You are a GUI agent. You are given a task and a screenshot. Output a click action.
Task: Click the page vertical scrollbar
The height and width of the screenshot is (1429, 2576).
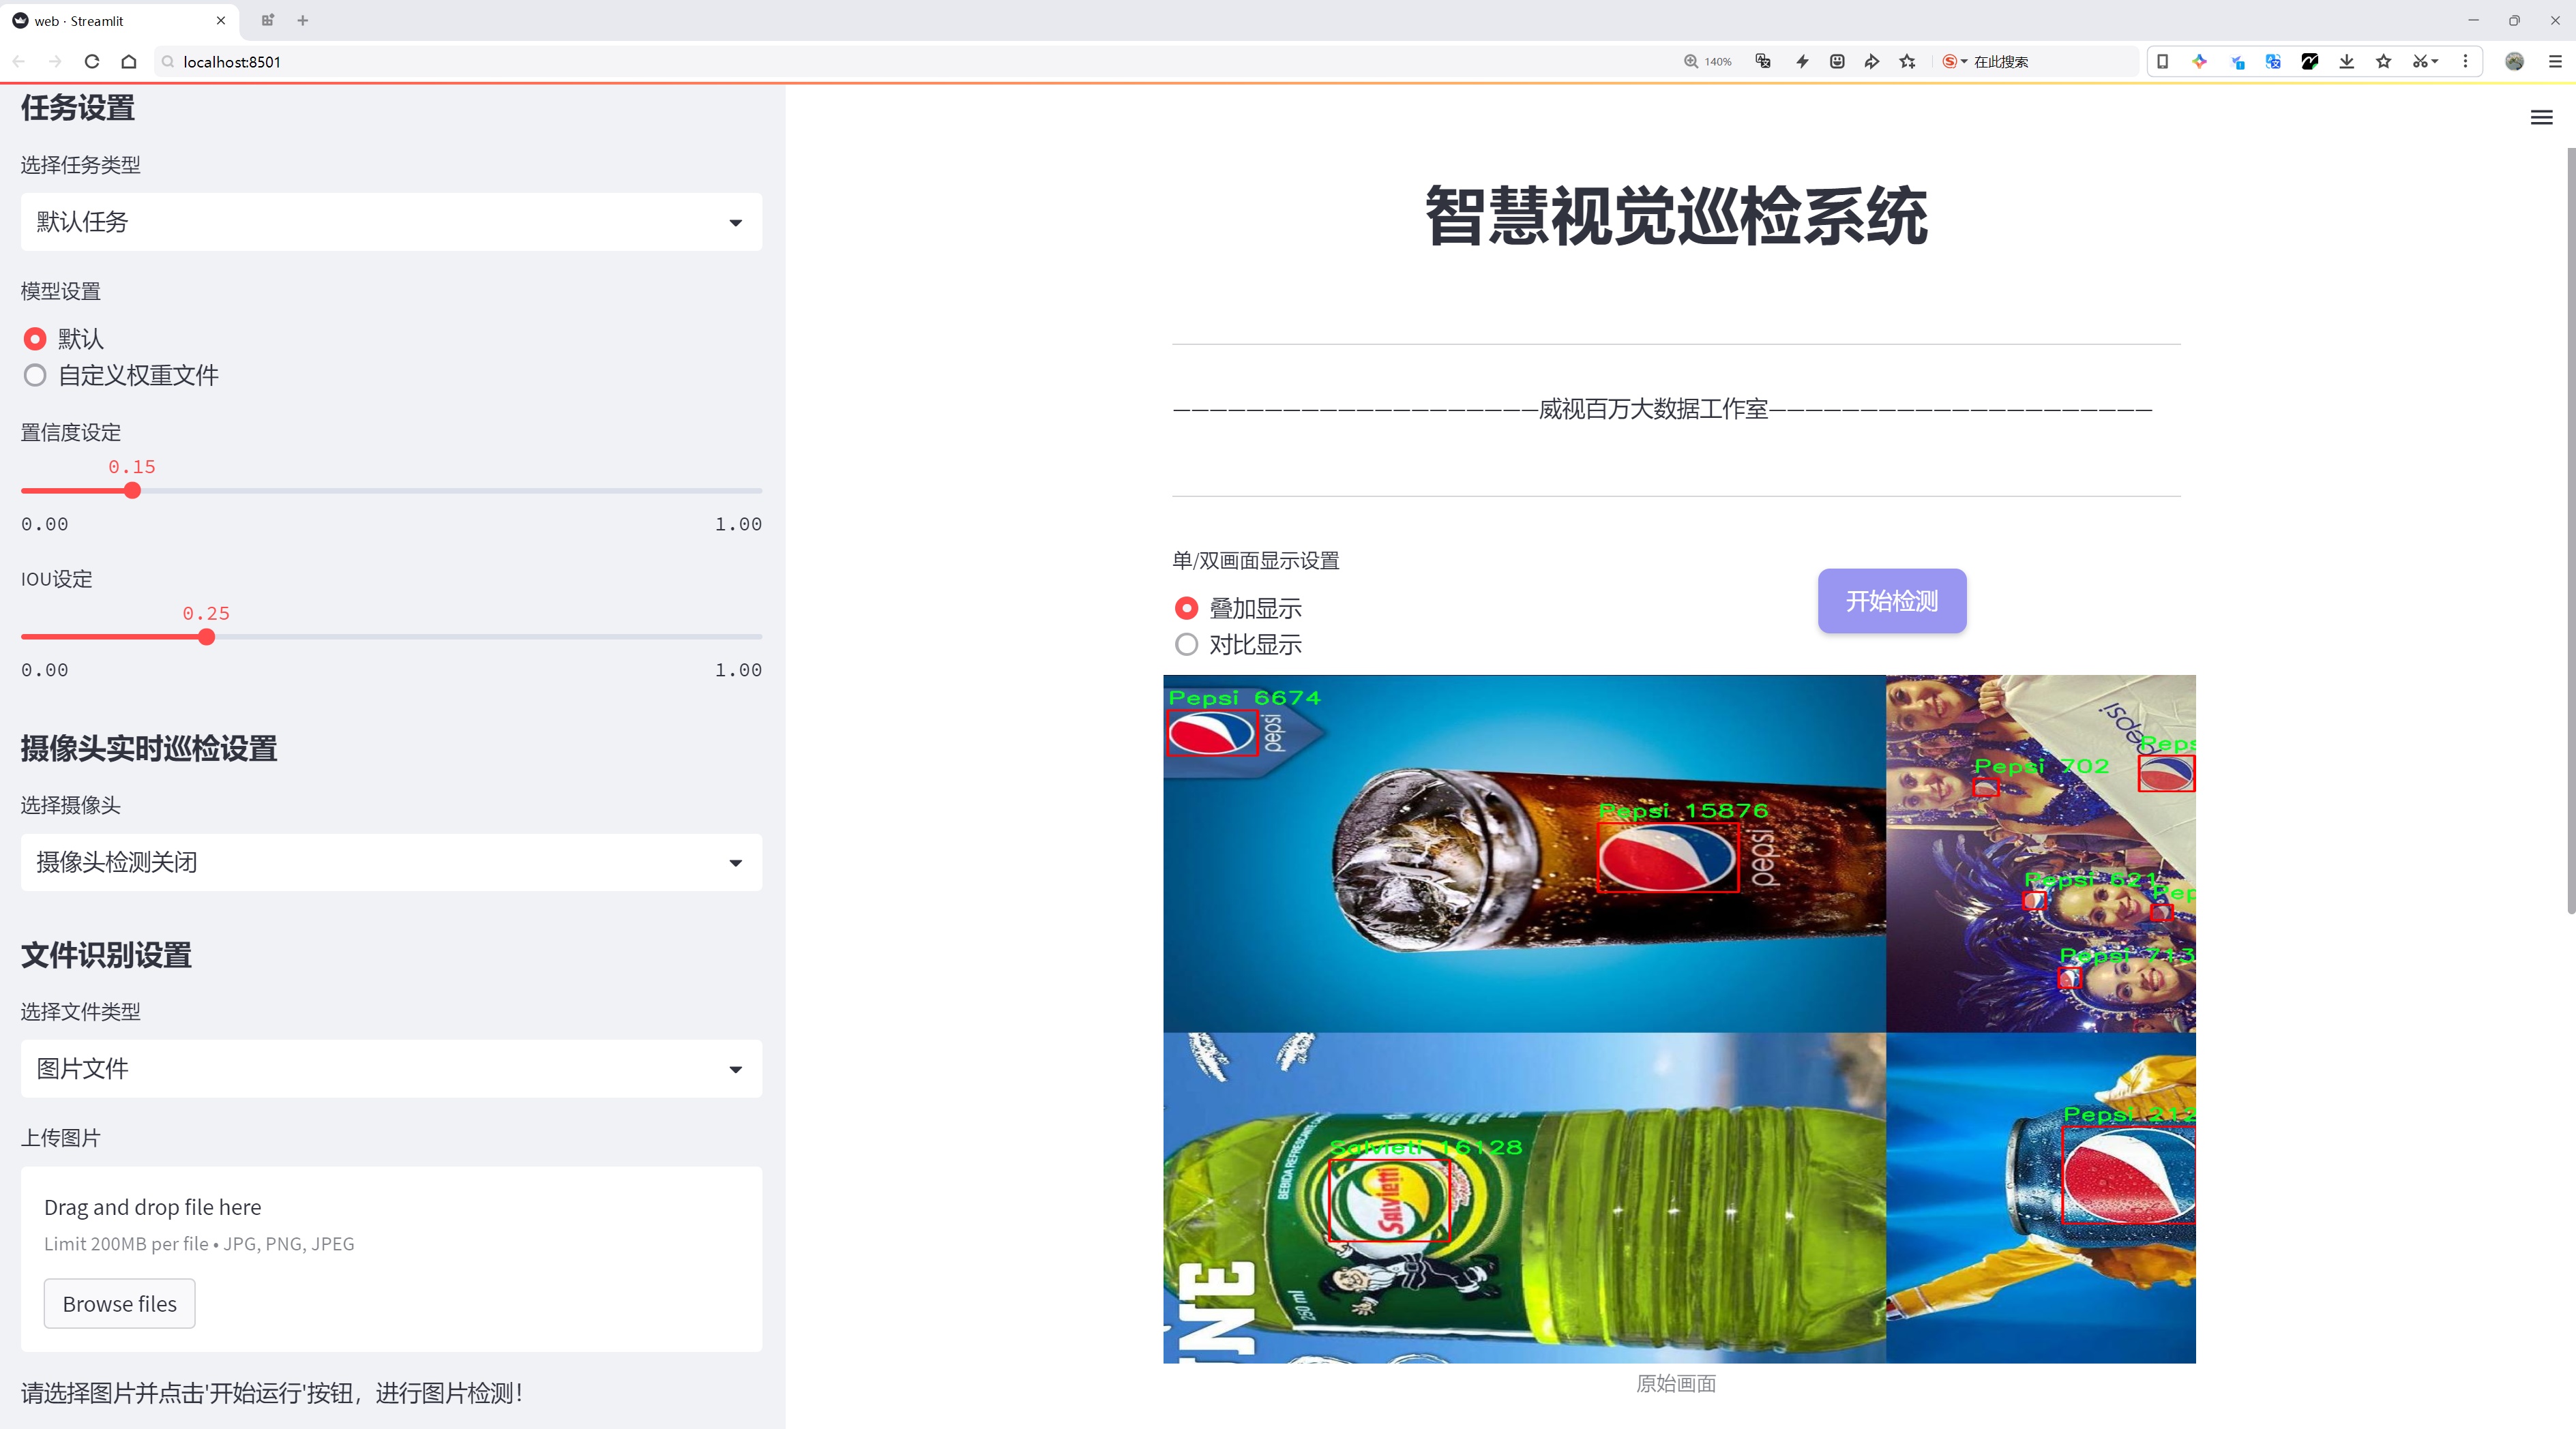(2570, 530)
